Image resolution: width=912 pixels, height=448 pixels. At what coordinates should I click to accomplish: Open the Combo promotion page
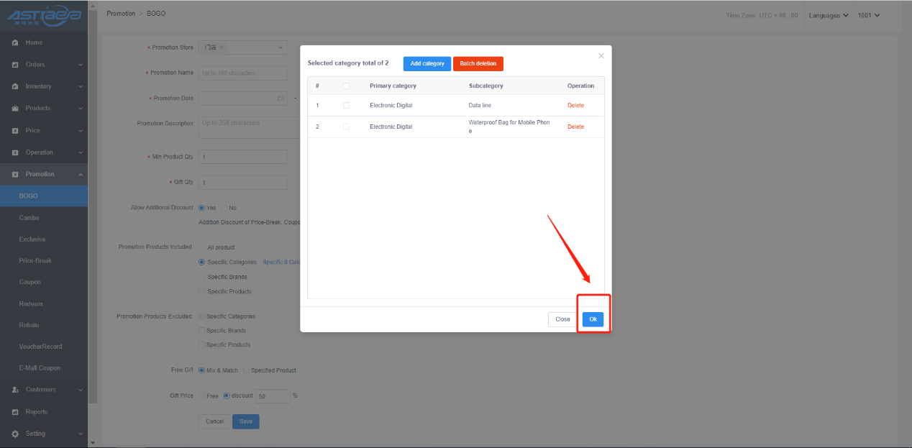pyautogui.click(x=29, y=217)
